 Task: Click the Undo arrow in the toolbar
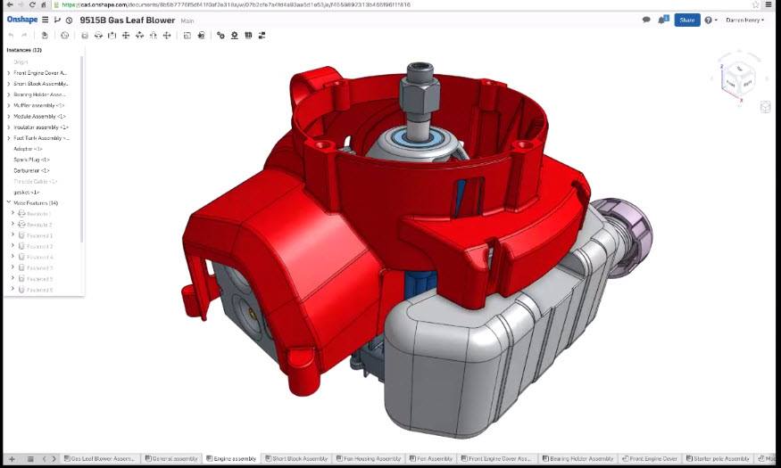click(11, 36)
